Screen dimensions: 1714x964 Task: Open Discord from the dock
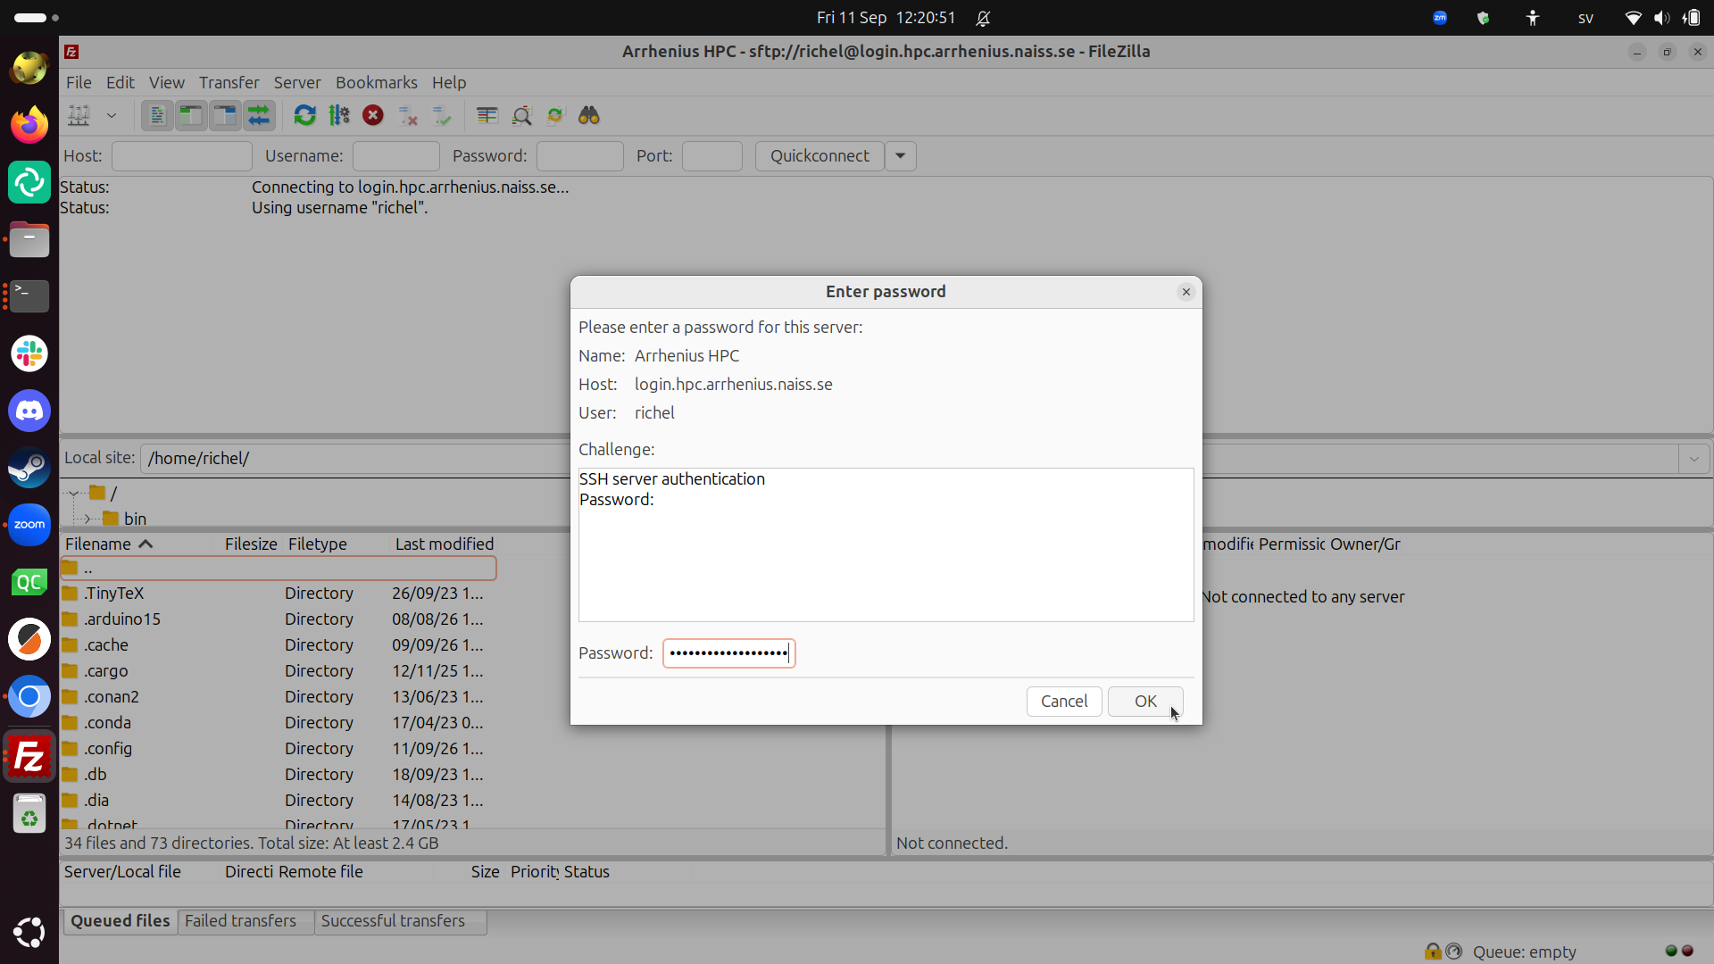(x=29, y=411)
